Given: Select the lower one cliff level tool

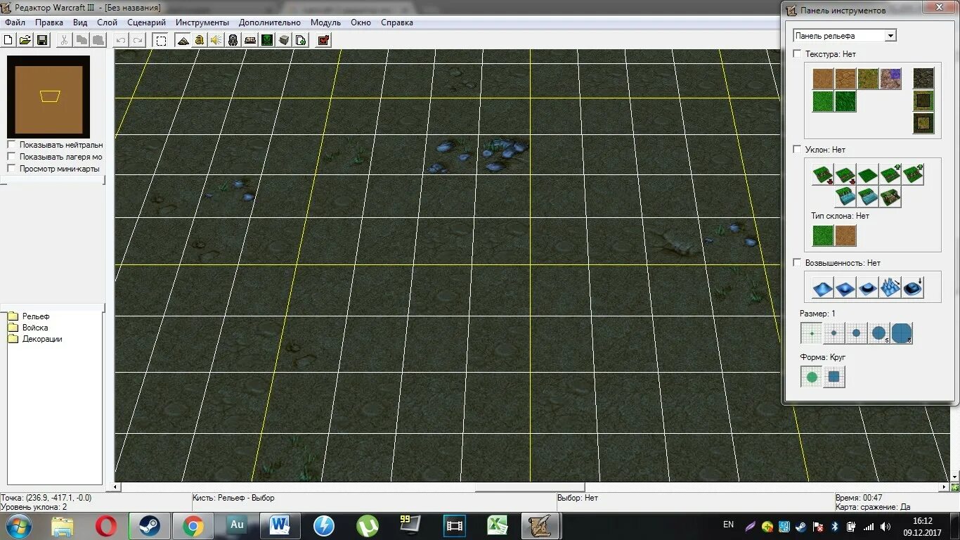Looking at the screenshot, I should 845,174.
